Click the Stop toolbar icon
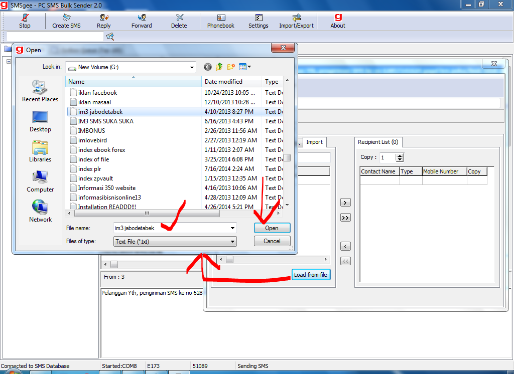514x374 pixels. 25,21
